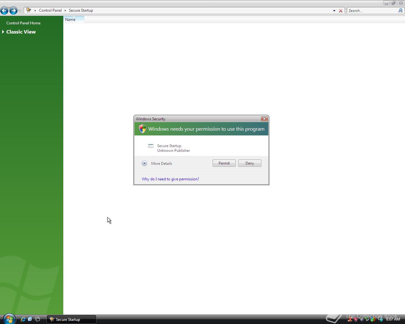Launch Internet Explorer from quick launch
This screenshot has height=324, width=405.
click(23, 319)
